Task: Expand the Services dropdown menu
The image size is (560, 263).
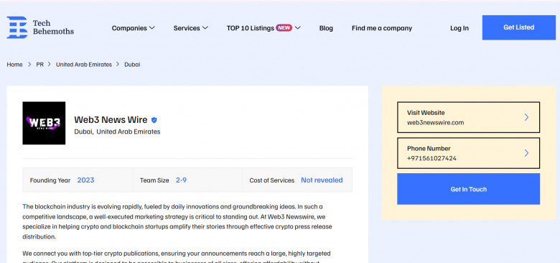Action: [191, 28]
